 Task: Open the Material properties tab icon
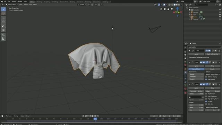tap(185, 89)
